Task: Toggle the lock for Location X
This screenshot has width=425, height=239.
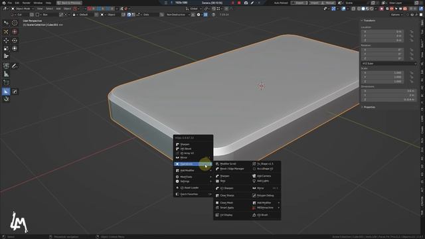Action: click(412, 32)
